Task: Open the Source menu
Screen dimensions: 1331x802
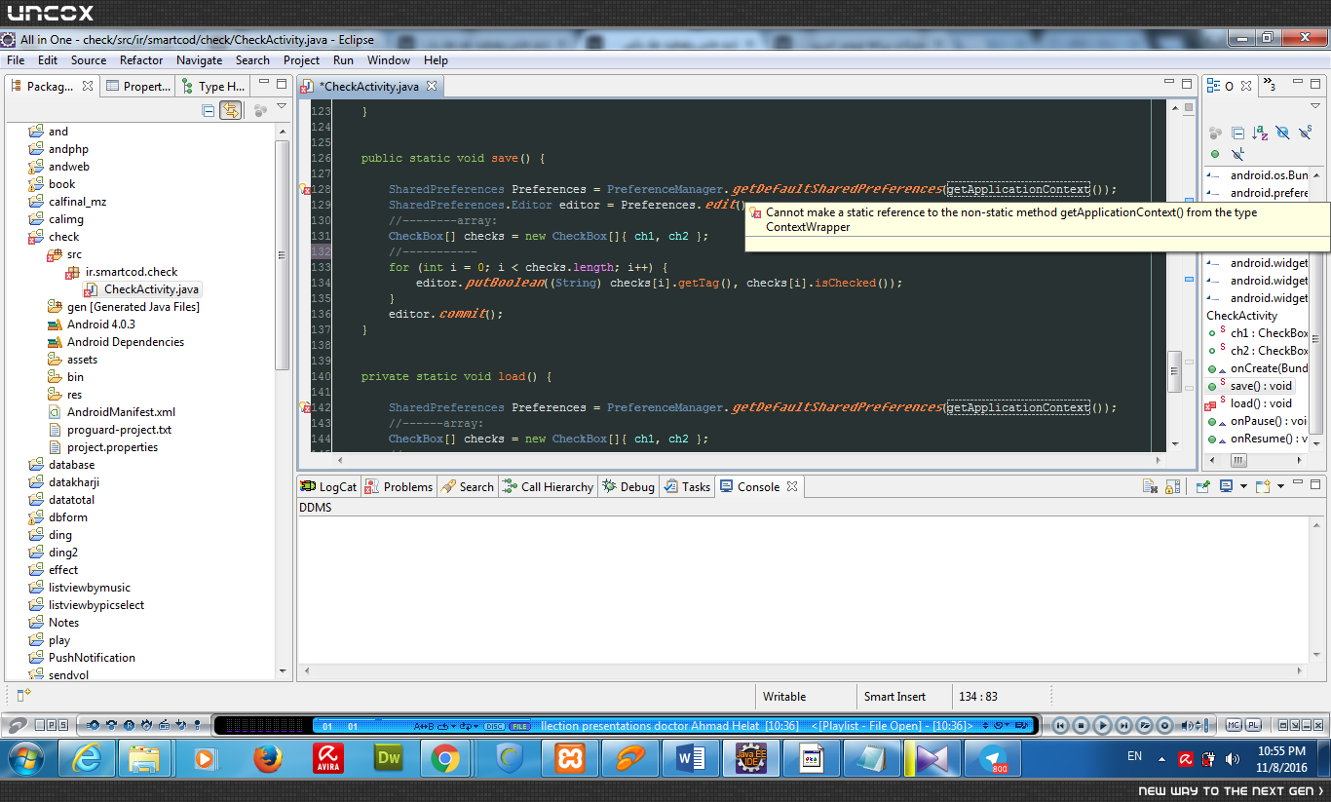Action: coord(89,60)
